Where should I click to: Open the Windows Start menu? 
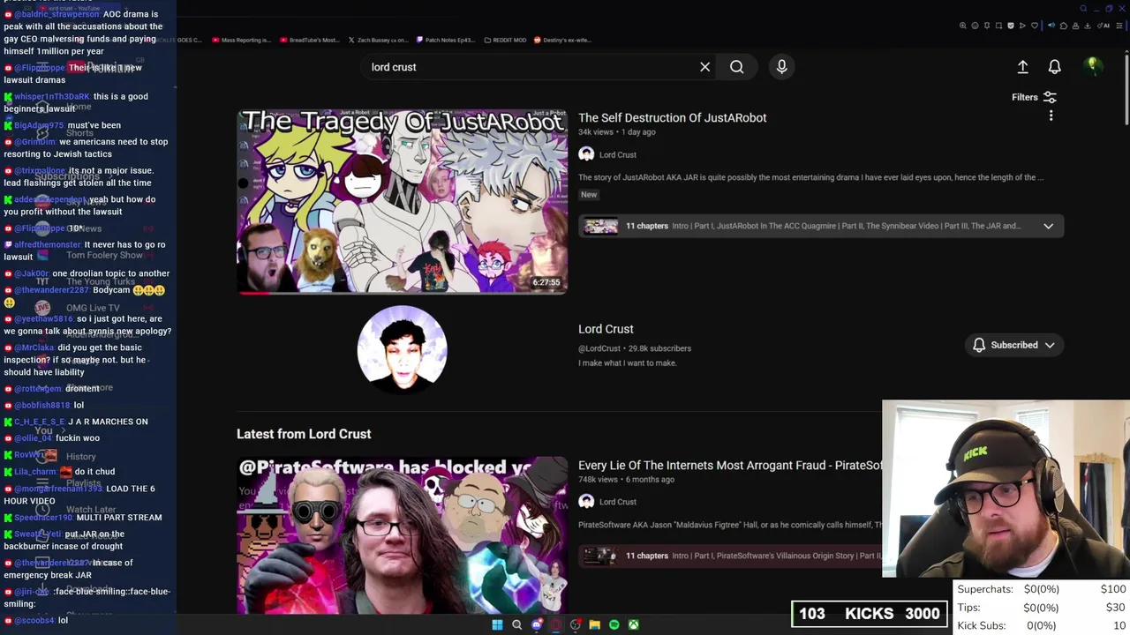pyautogui.click(x=497, y=624)
